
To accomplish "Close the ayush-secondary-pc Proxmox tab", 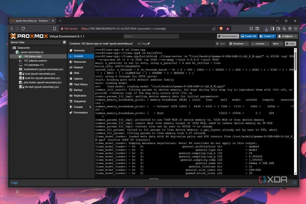I will click(x=53, y=21).
